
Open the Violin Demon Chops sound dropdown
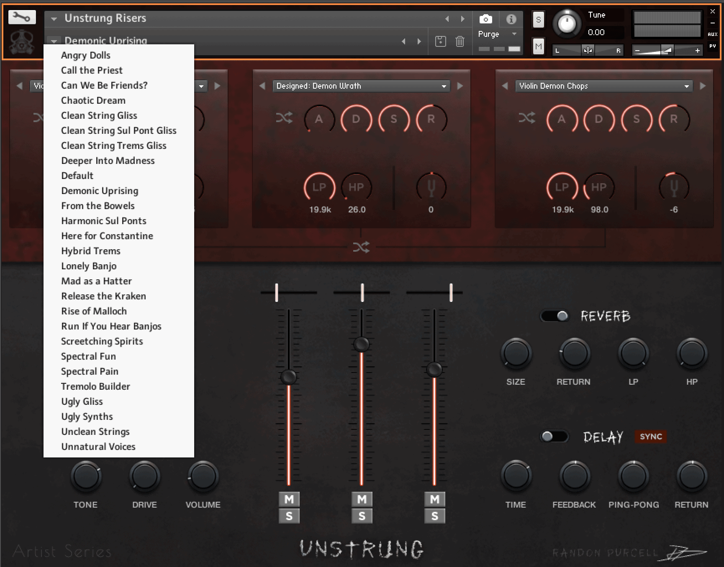[x=604, y=86]
